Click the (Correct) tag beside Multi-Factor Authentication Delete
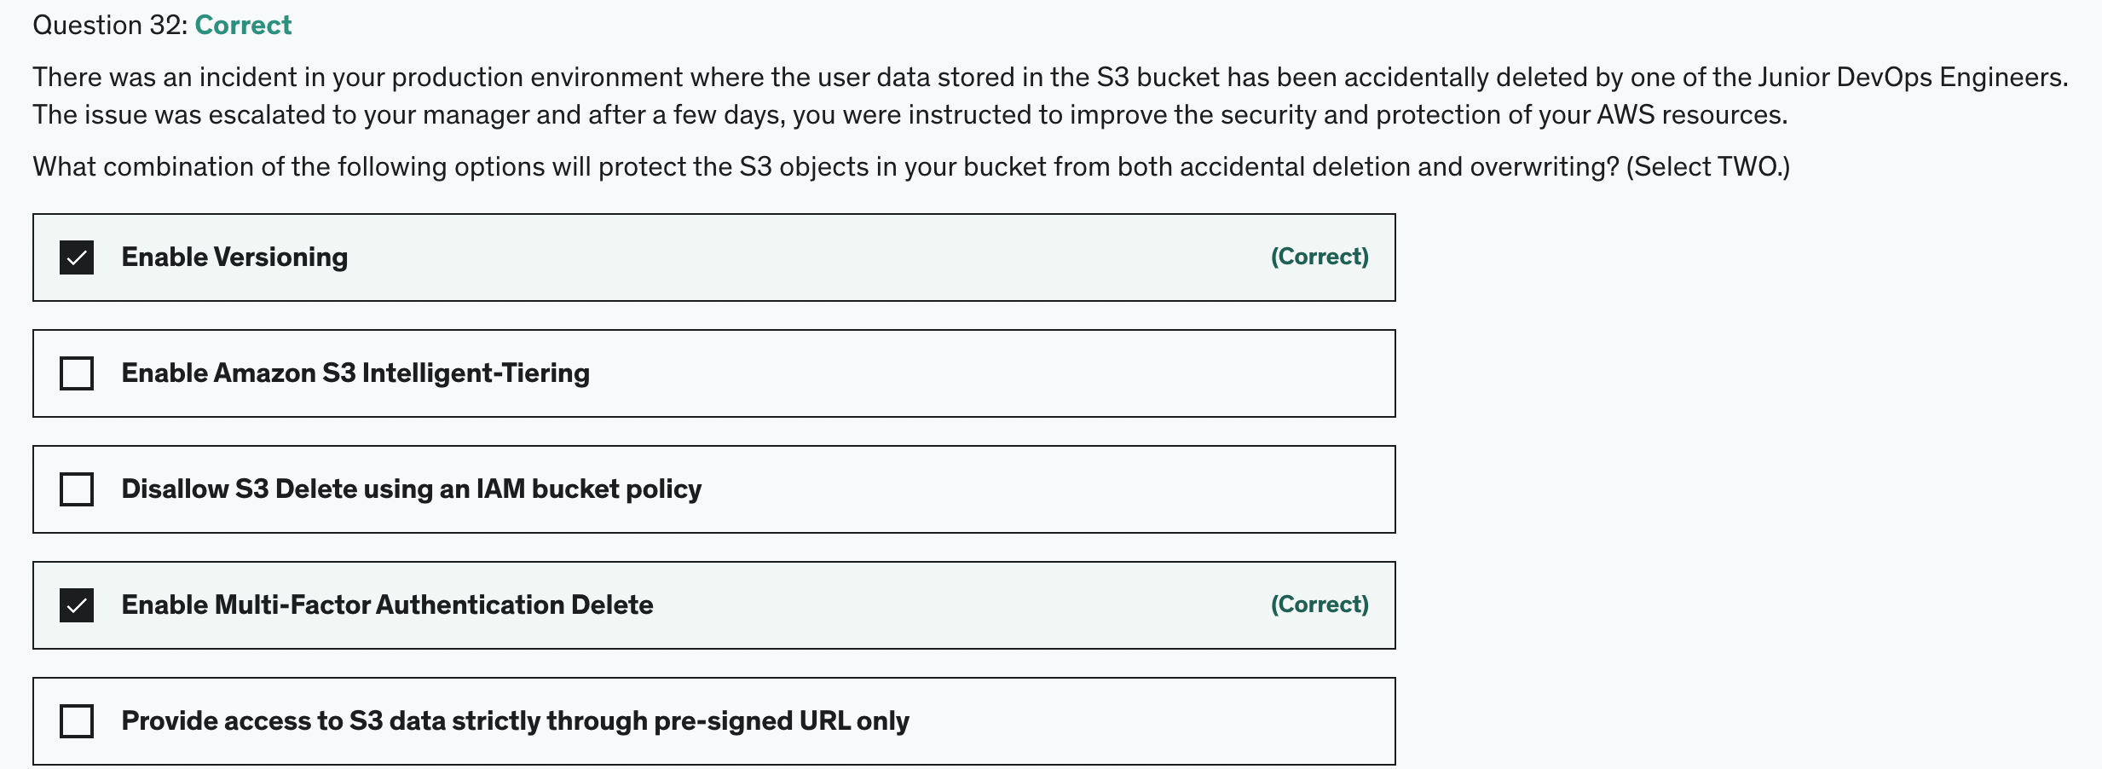The image size is (2102, 769). (1319, 604)
